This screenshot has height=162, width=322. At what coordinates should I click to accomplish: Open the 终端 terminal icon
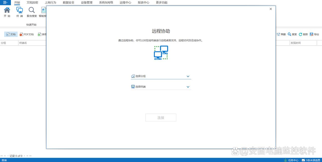click(x=19, y=10)
